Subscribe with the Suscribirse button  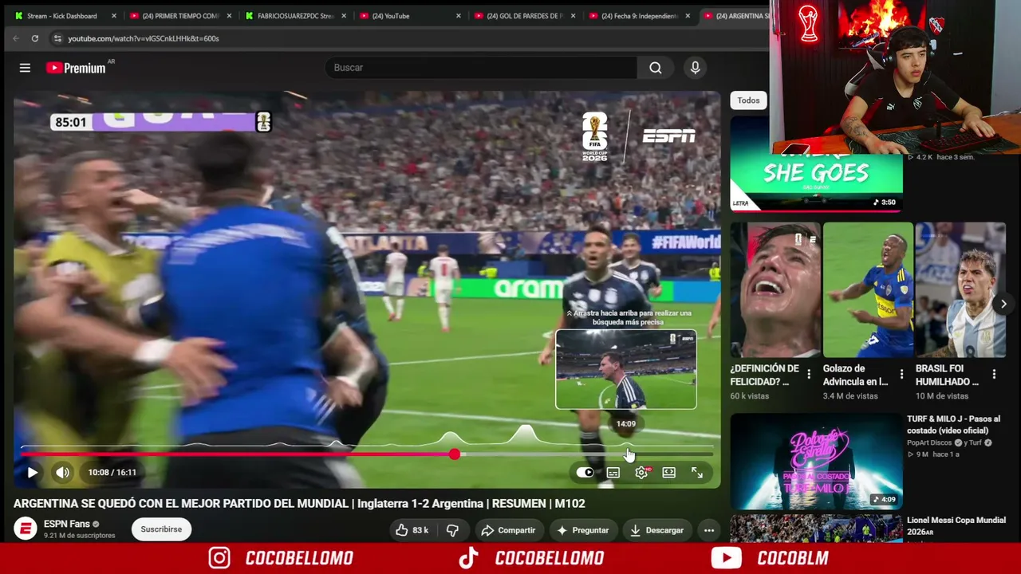[x=161, y=529]
